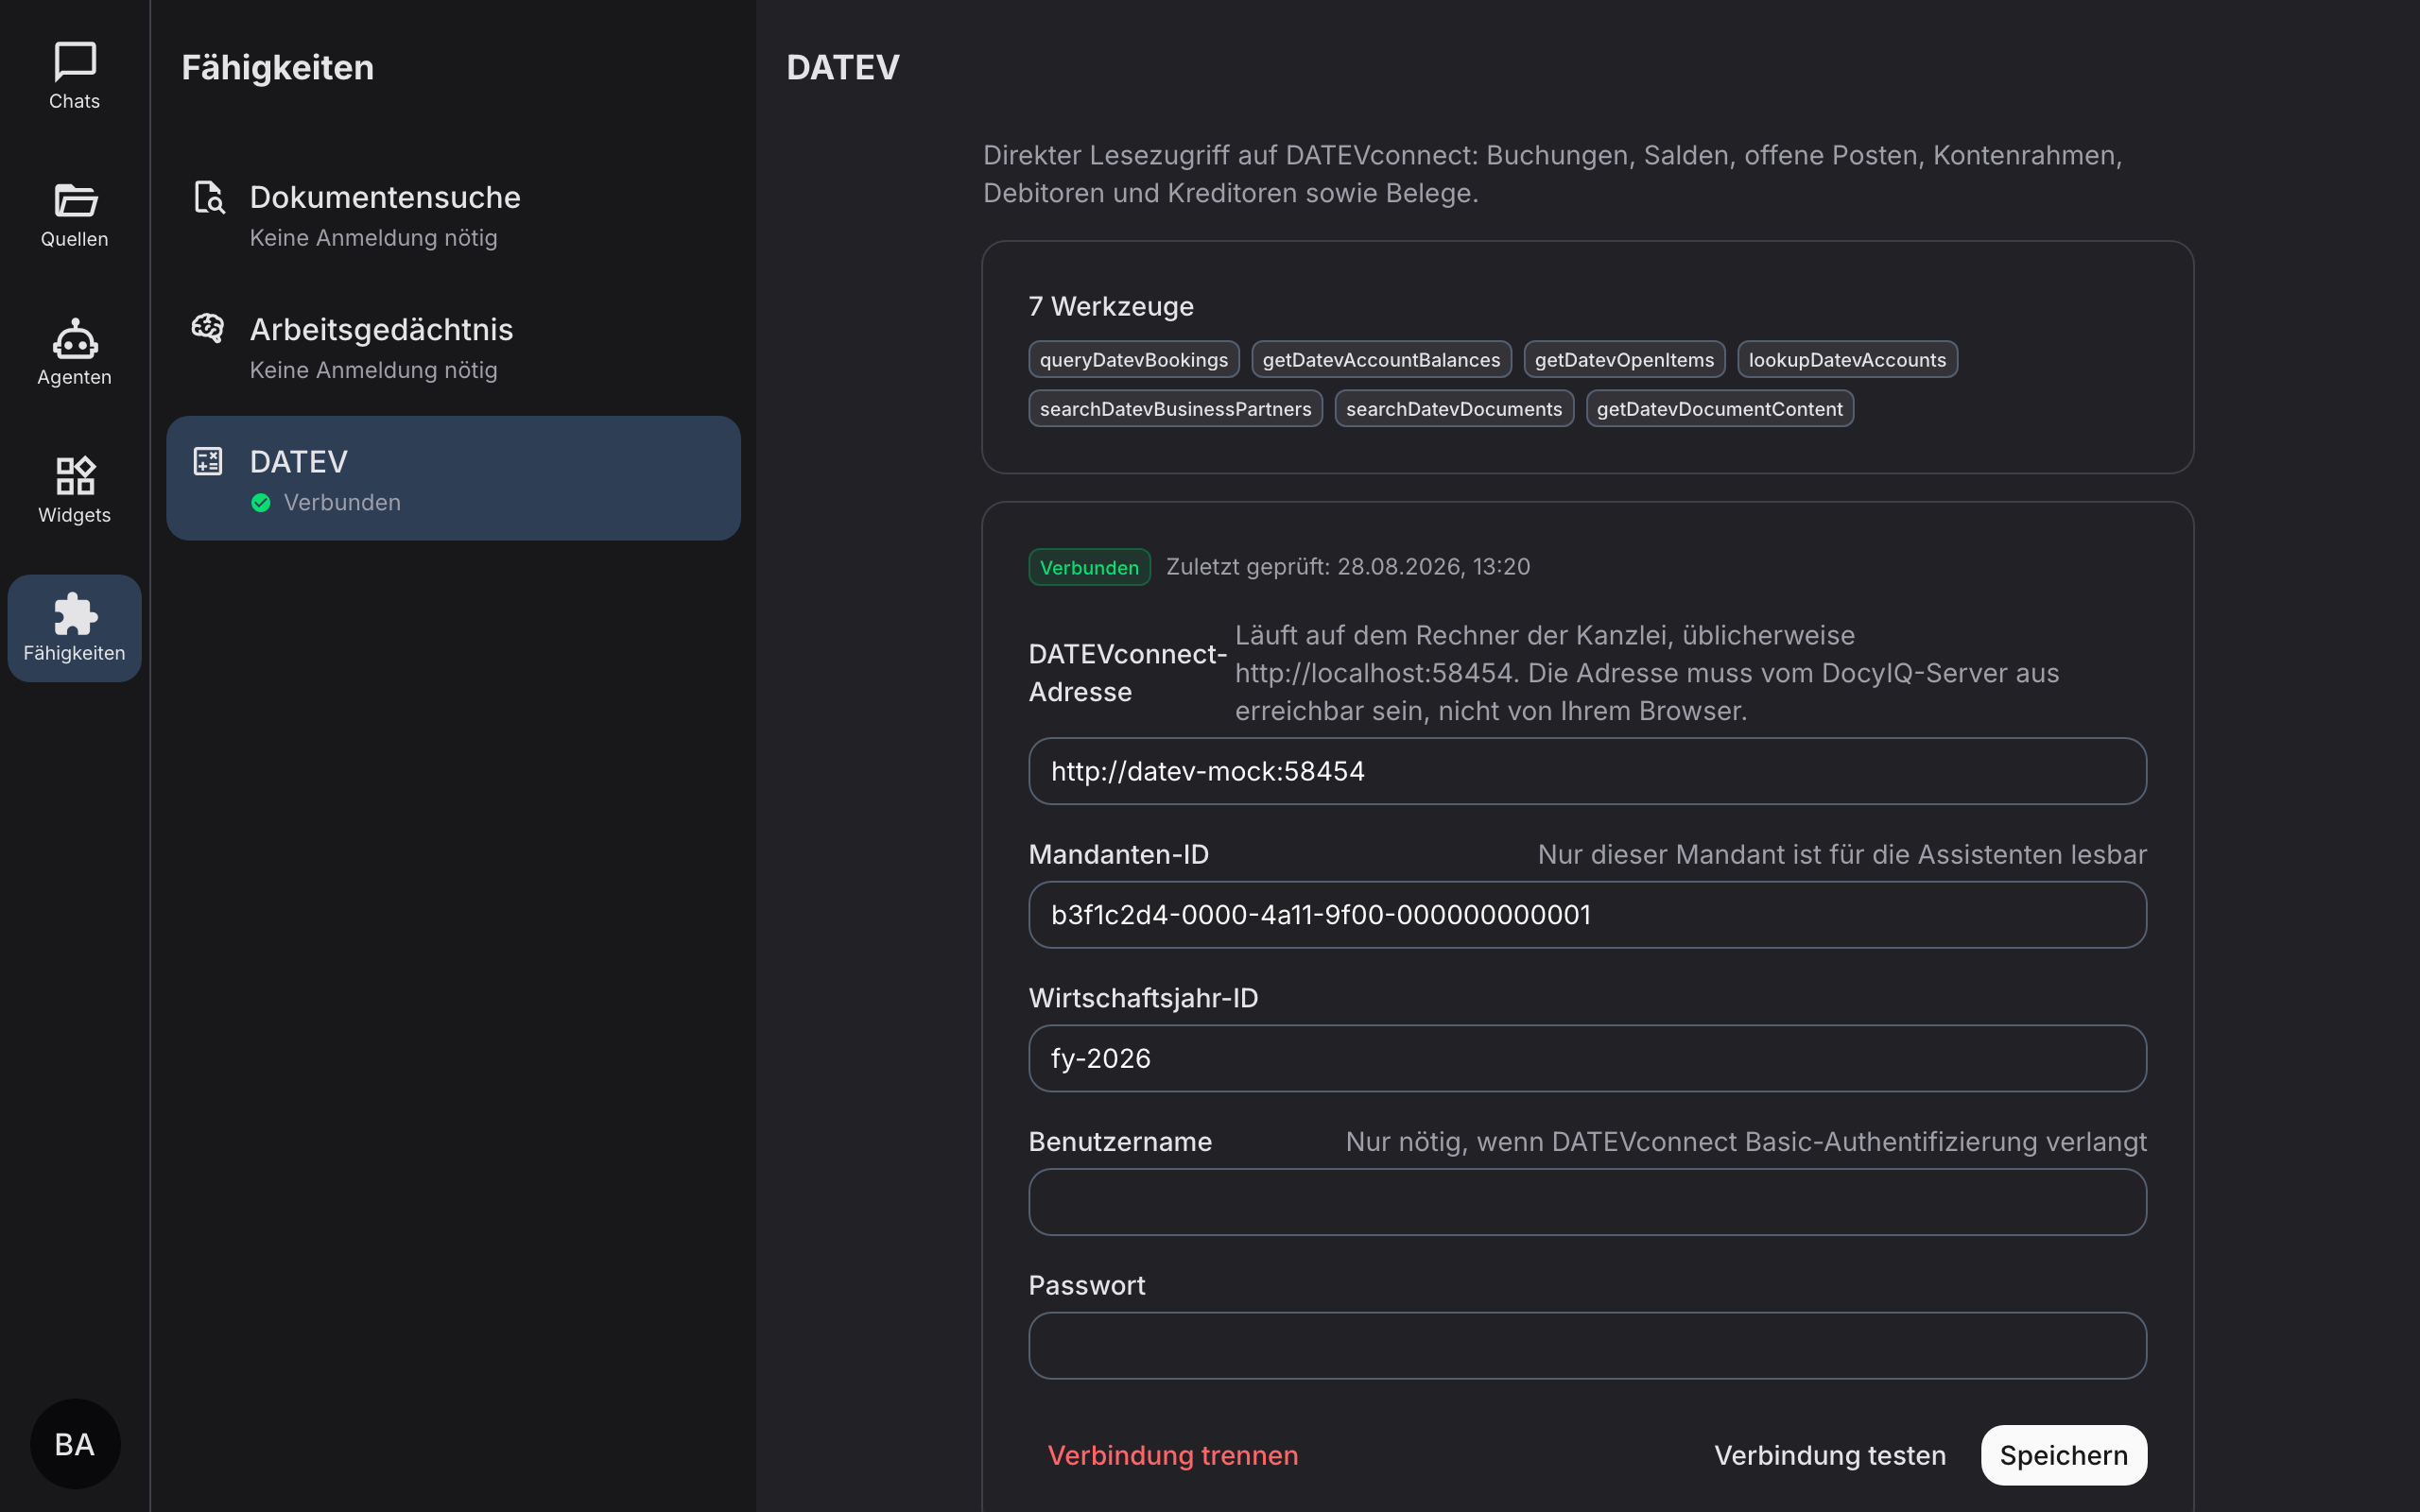Click the 'Direkter Lesezugriff auf DATEVconnect' description

coord(1552,174)
